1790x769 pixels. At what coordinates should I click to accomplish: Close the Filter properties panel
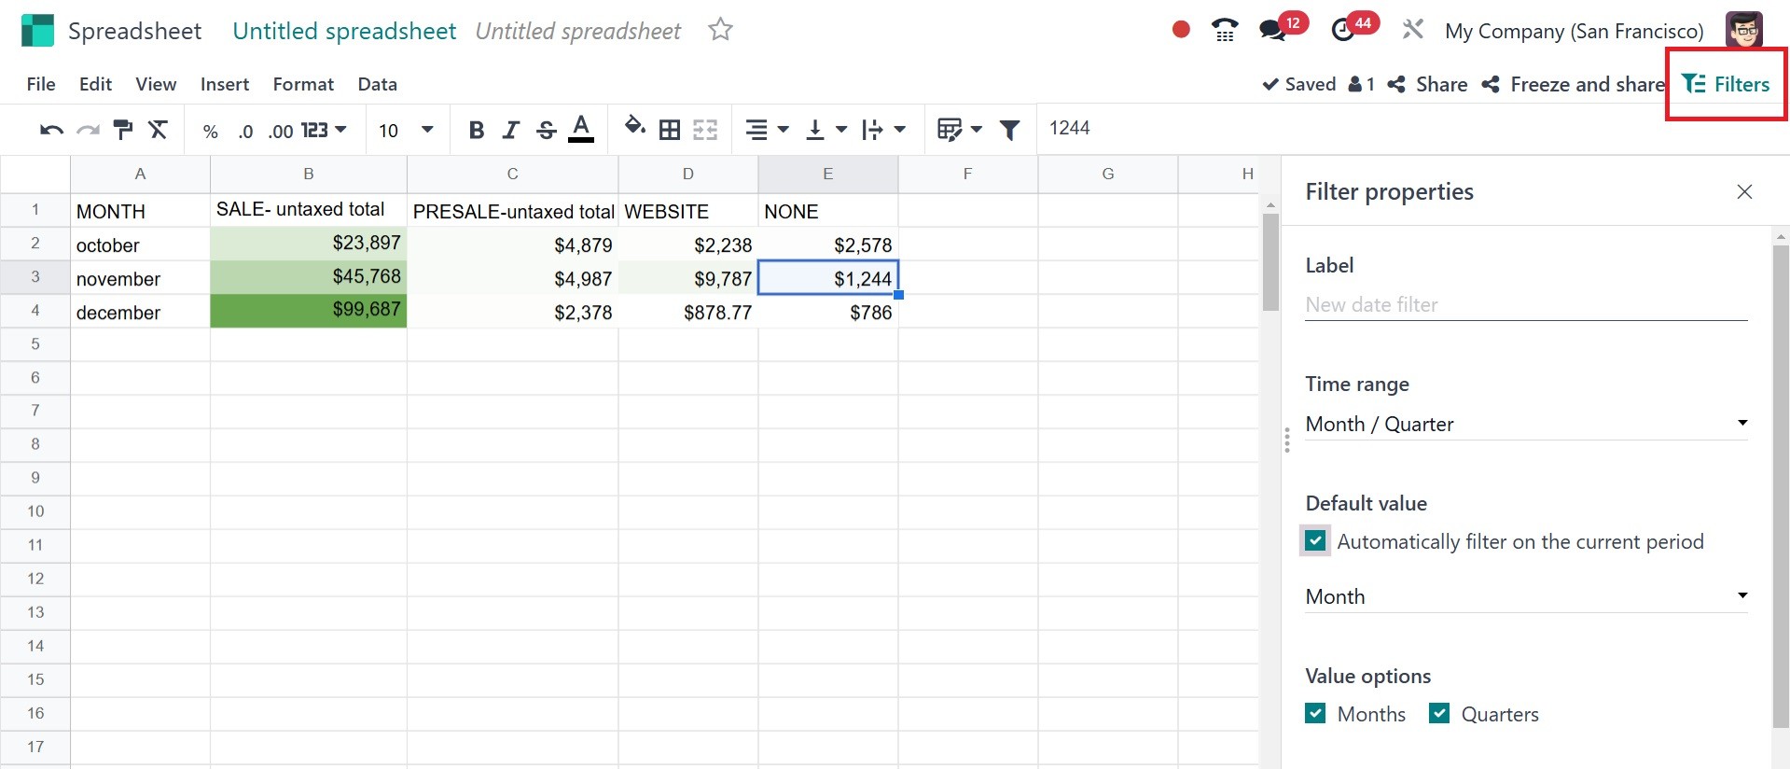click(1744, 191)
